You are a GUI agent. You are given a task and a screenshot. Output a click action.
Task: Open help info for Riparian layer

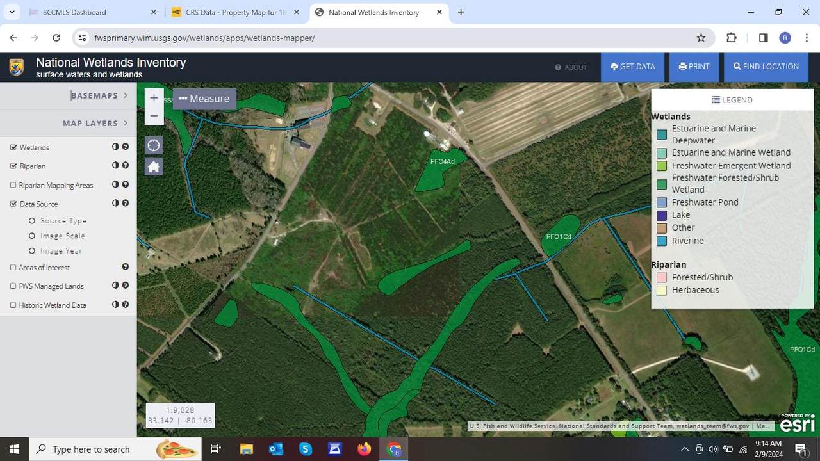[126, 165]
